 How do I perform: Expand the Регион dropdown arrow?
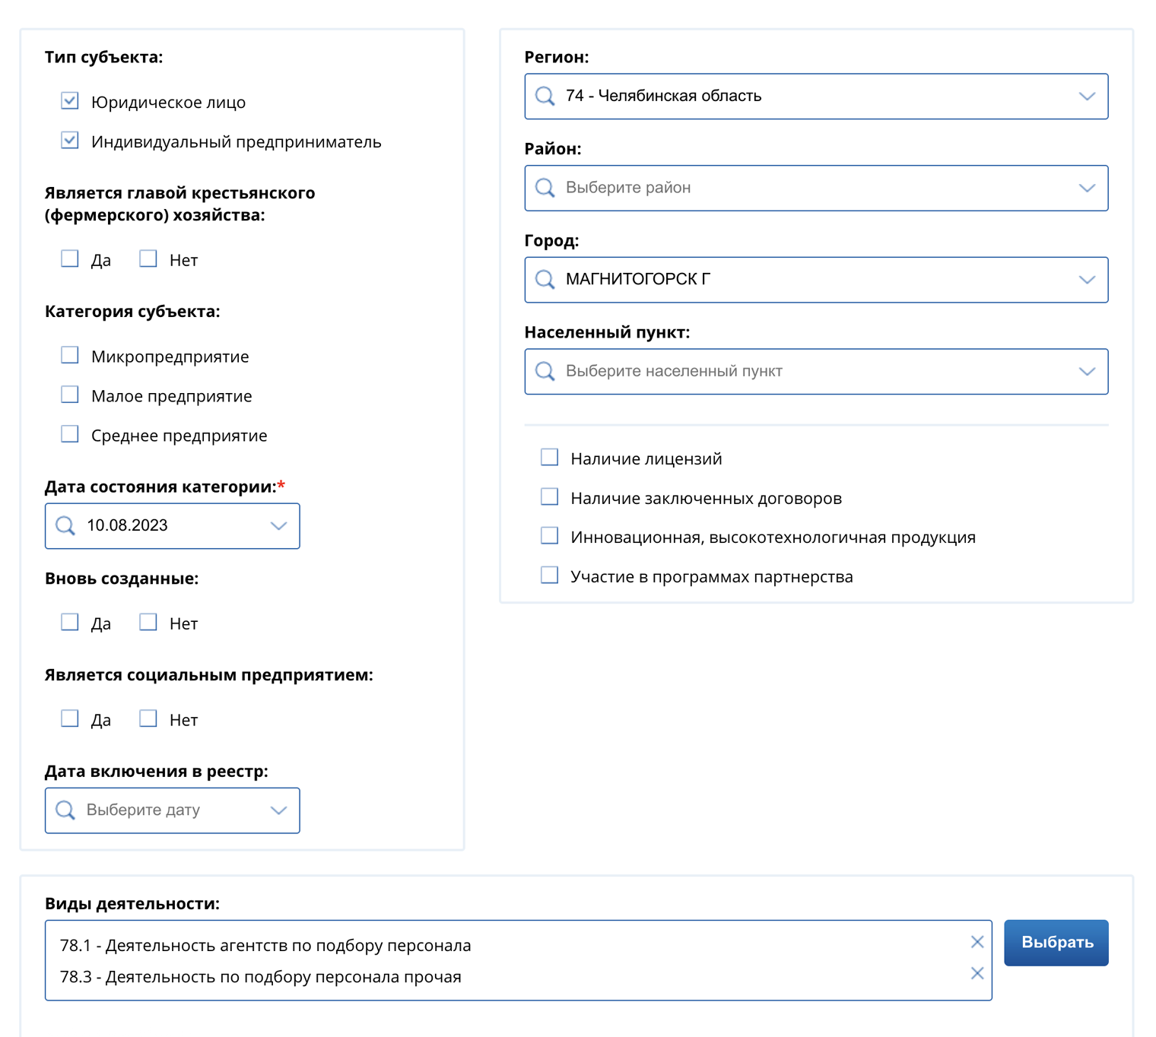pyautogui.click(x=1087, y=97)
